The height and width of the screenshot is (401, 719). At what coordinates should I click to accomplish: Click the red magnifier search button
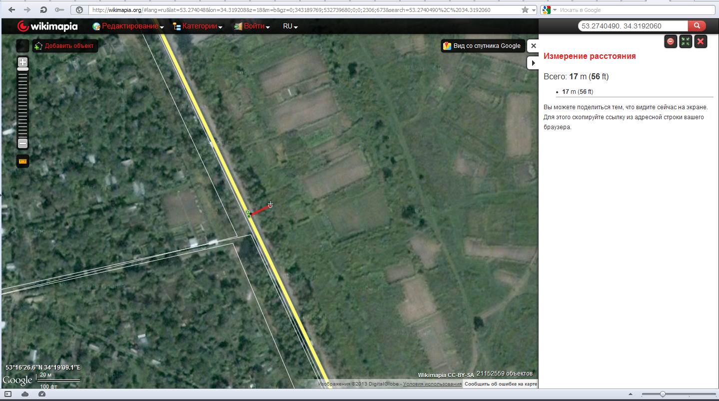pyautogui.click(x=697, y=26)
